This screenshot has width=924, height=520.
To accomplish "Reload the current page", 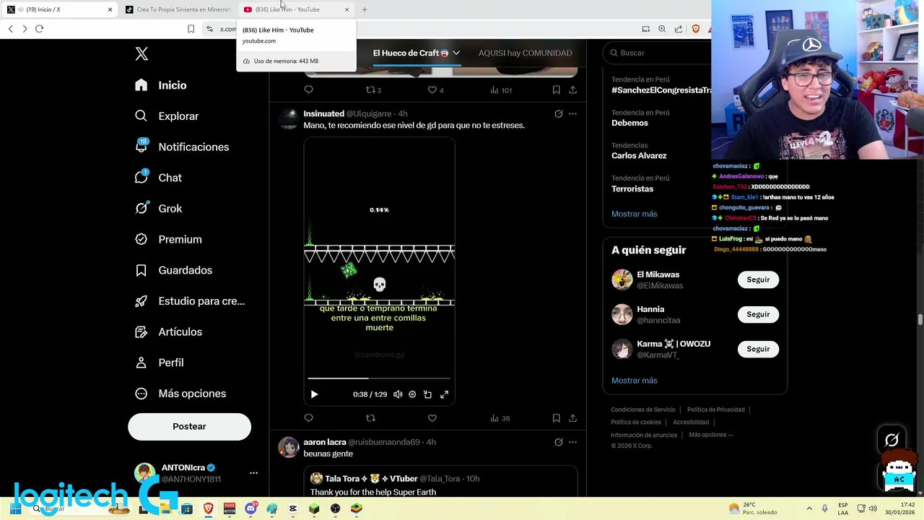I will (x=39, y=29).
